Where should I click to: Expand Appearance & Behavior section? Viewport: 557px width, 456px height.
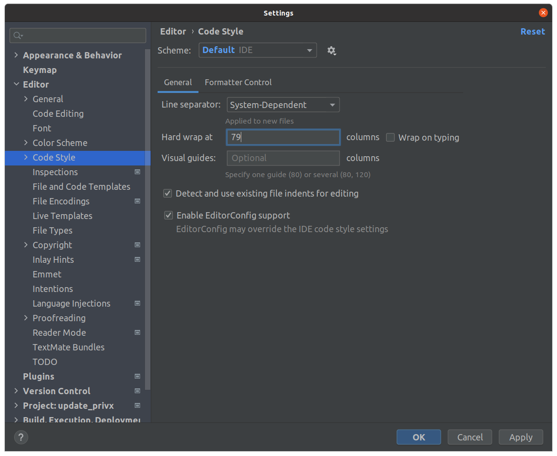(x=16, y=55)
